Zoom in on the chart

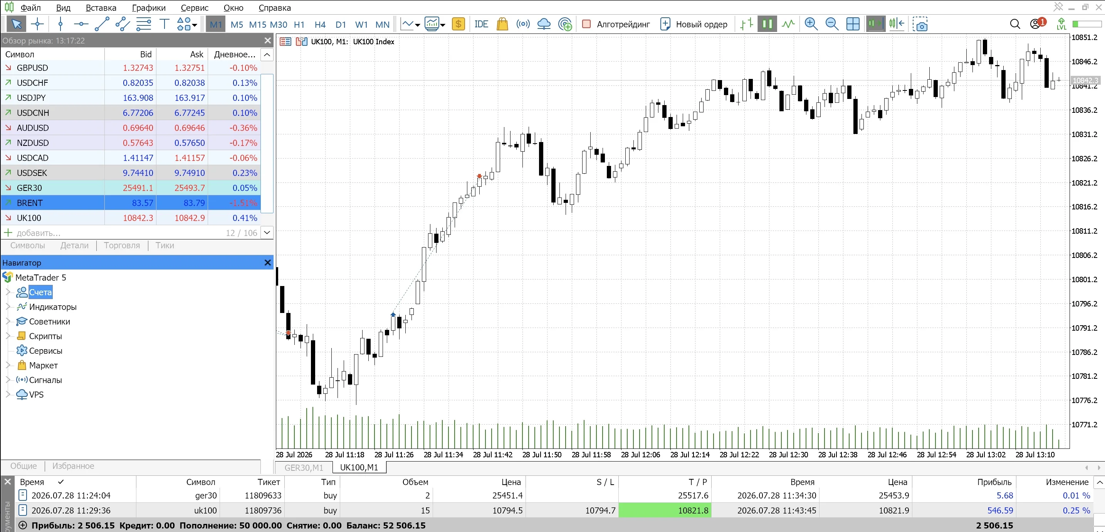coord(811,24)
